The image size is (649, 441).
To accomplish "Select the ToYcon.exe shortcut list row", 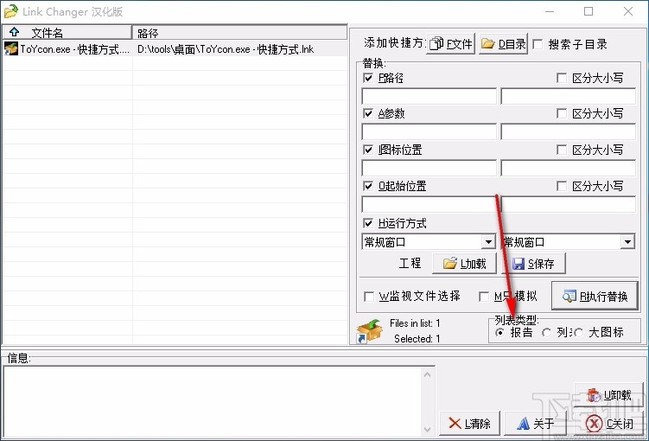I will point(175,49).
